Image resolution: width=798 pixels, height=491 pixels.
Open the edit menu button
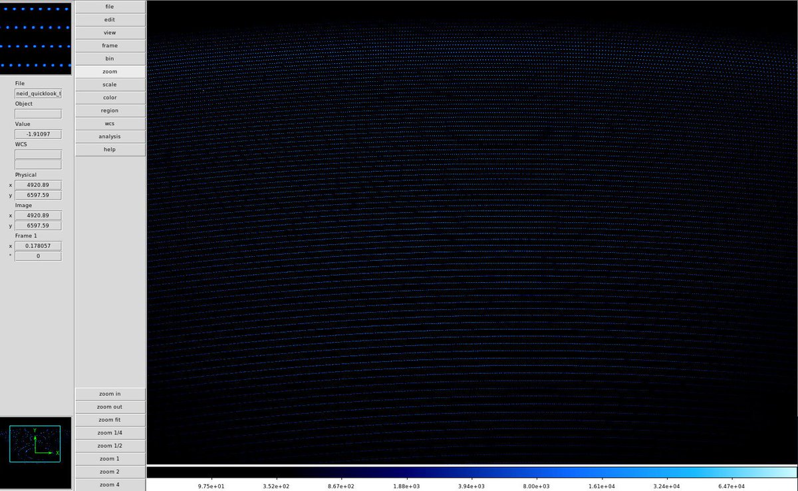tap(110, 20)
